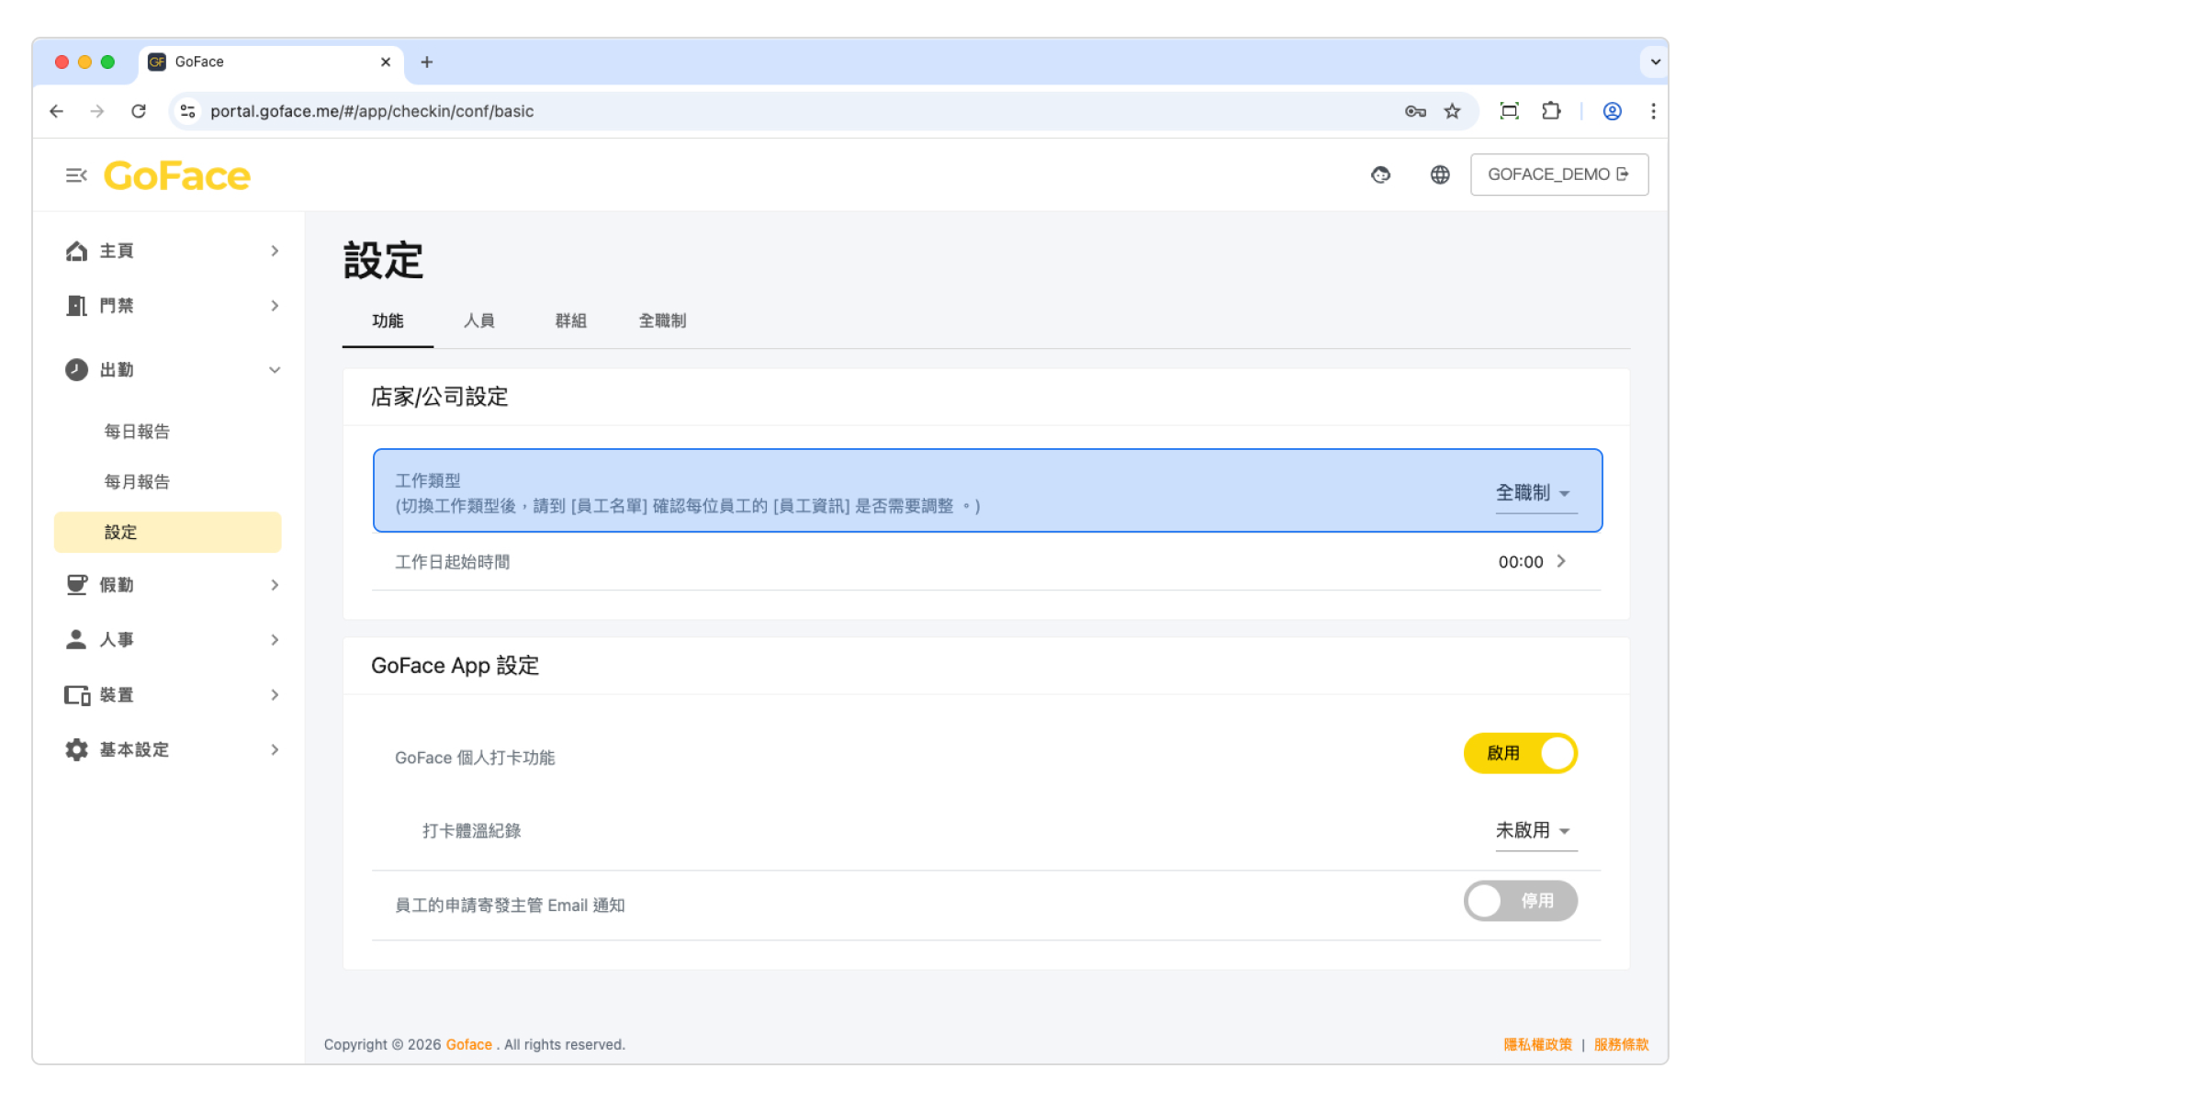Image resolution: width=2204 pixels, height=1102 pixels.
Task: Open the 工作類型 全職制 dropdown
Action: 1535,493
